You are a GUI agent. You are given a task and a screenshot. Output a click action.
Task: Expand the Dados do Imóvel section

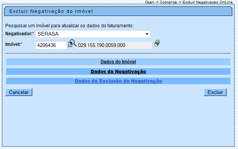118,62
